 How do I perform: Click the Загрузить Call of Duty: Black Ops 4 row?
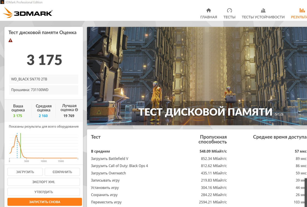tap(199, 166)
